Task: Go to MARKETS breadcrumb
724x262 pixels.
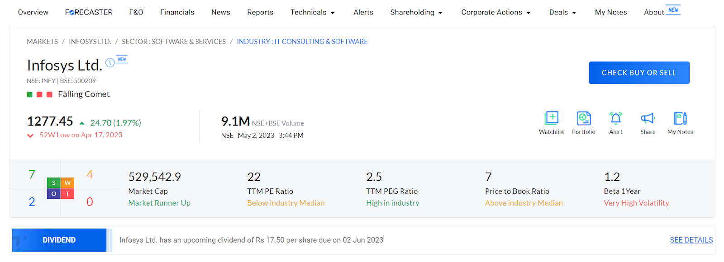Action: [x=42, y=42]
